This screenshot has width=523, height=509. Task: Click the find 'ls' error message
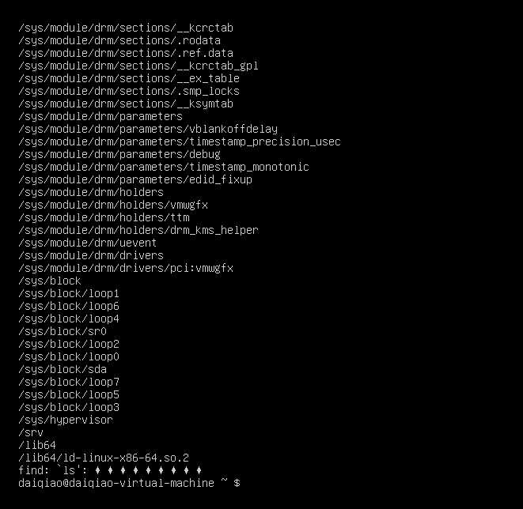[110, 471]
